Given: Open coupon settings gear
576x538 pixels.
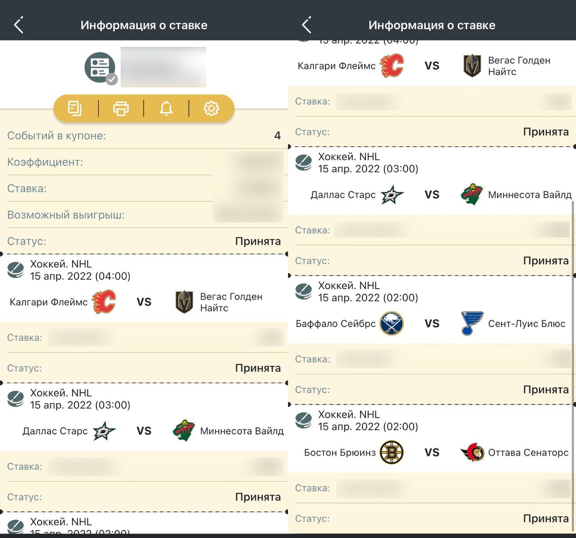Looking at the screenshot, I should coord(211,108).
